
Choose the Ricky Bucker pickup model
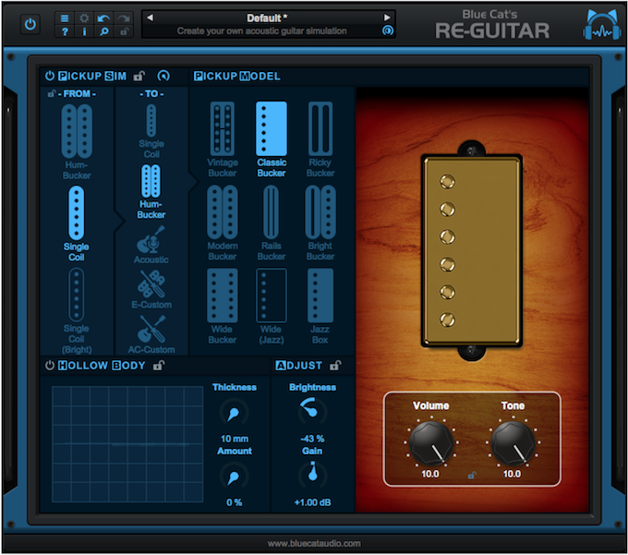tap(320, 139)
